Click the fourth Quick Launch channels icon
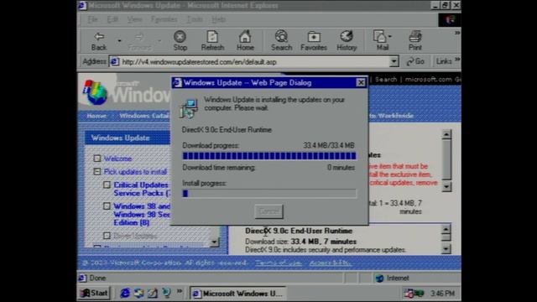 point(166,293)
